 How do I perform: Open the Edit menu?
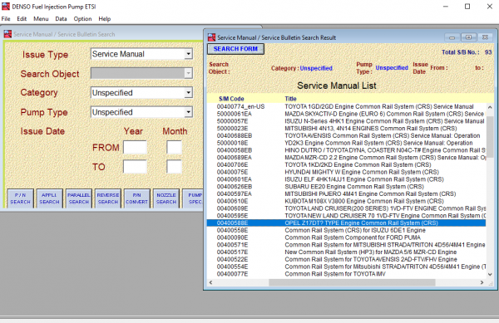pyautogui.click(x=22, y=19)
